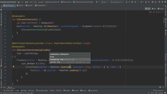Open Device Explorer on the right sidebar
This screenshot has height=94, width=167.
166,69
